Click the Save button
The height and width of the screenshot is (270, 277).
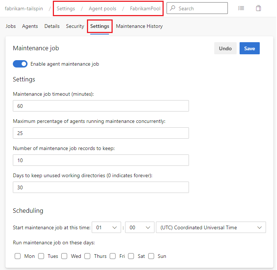tap(249, 48)
